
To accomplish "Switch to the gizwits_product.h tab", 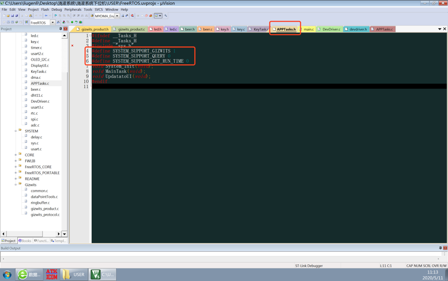I will (93, 29).
